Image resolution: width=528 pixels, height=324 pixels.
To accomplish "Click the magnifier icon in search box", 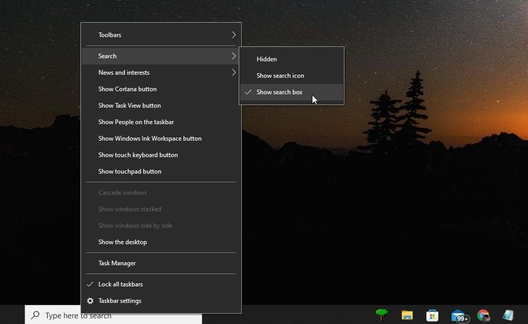I will (x=35, y=315).
